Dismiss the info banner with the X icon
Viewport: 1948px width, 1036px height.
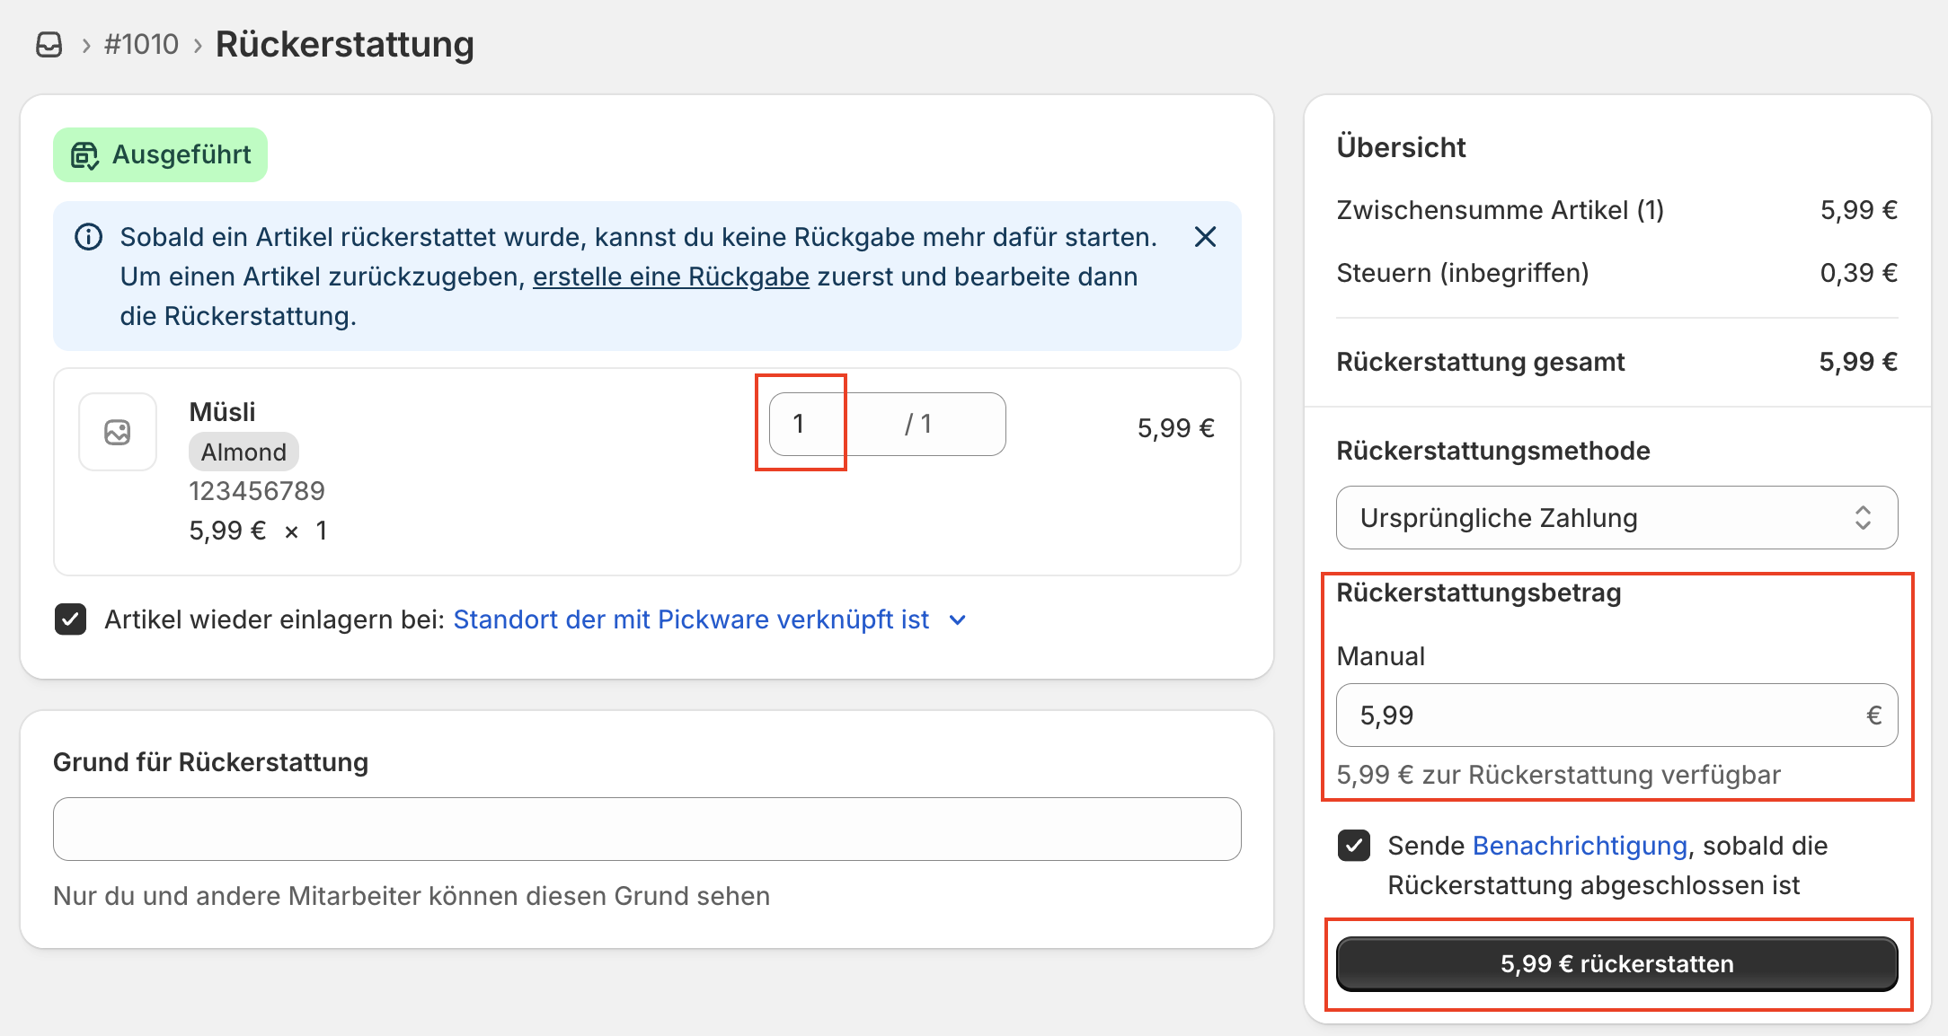click(x=1206, y=237)
